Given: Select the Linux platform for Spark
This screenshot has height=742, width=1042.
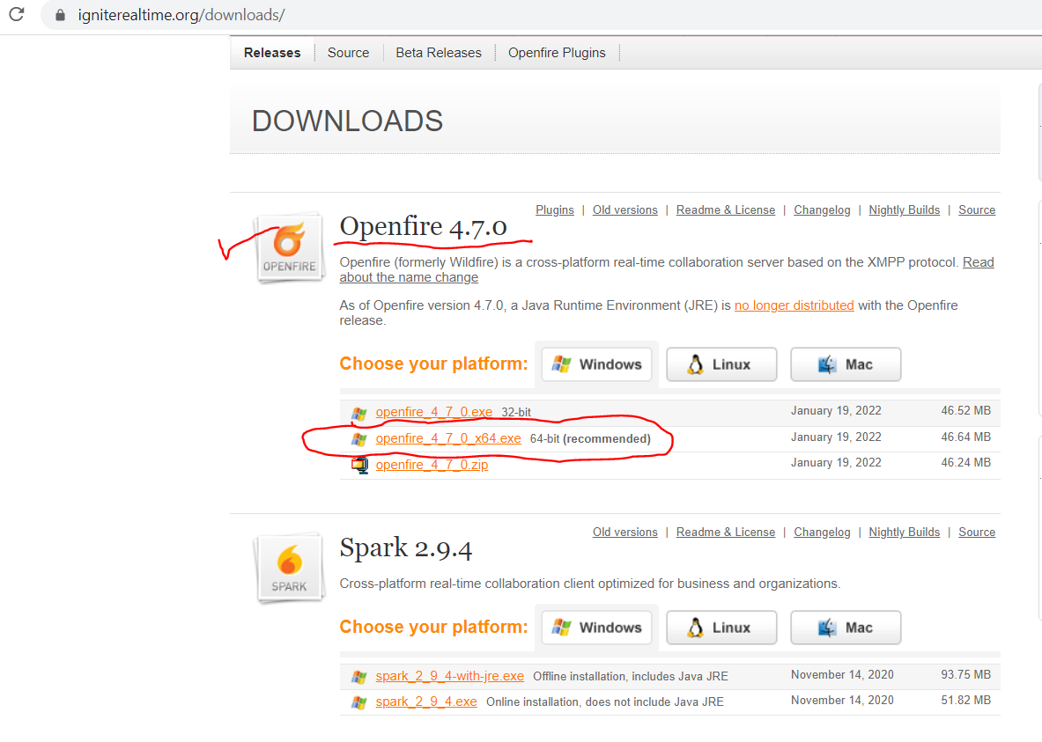Looking at the screenshot, I should (x=721, y=627).
